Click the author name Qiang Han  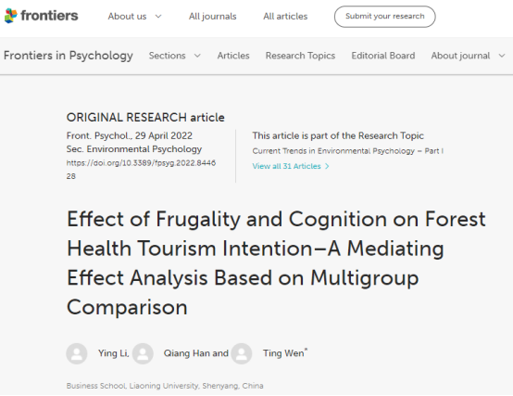(187, 353)
